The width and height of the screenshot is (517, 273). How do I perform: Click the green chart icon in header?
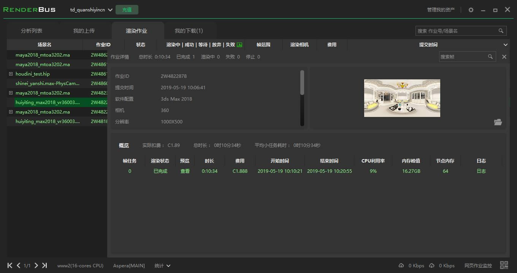(x=239, y=45)
